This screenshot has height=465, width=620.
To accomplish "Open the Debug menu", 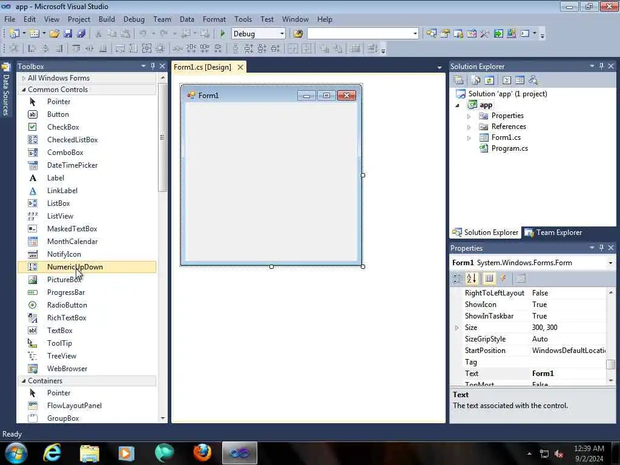I will tap(134, 19).
